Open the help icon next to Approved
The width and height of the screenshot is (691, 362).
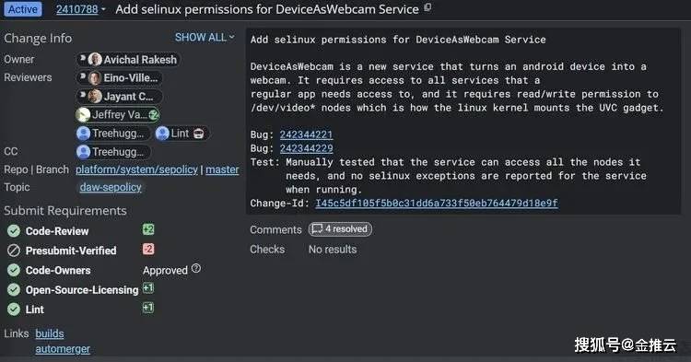(x=196, y=268)
